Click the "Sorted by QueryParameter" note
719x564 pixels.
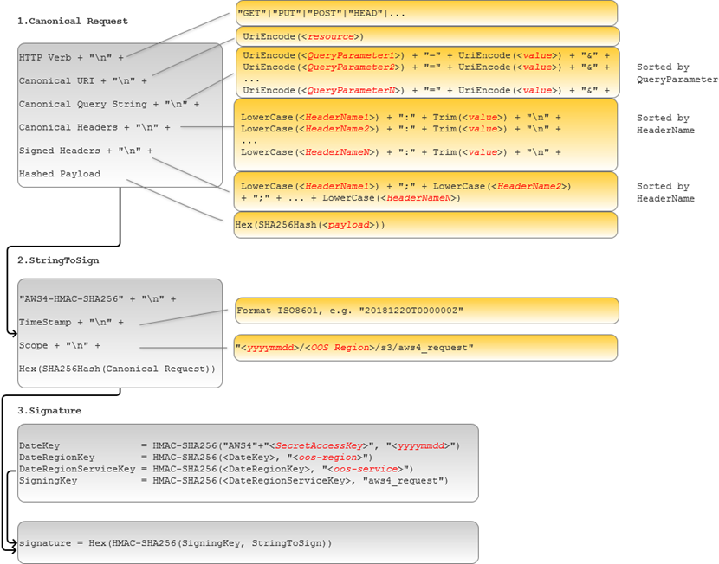677,74
